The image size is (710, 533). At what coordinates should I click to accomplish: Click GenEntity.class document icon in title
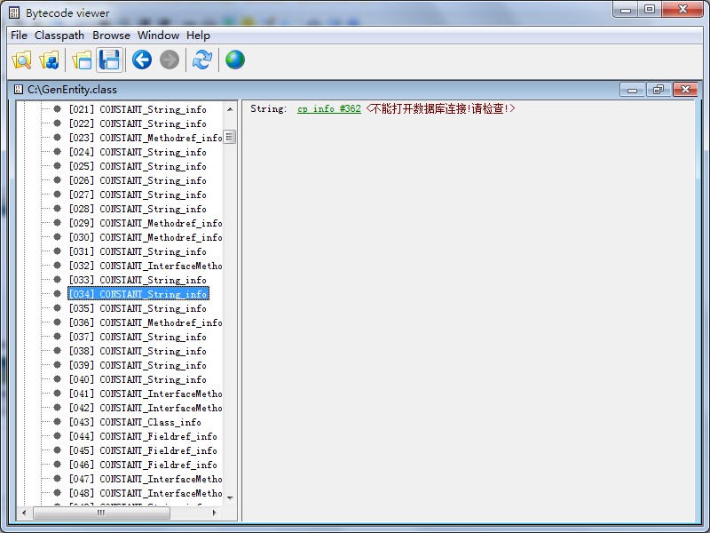pos(18,90)
